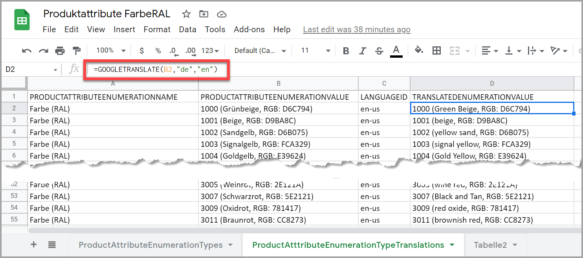Image resolution: width=583 pixels, height=258 pixels.
Task: Click the document title Produktattribute FarbeRAL
Action: (x=107, y=14)
